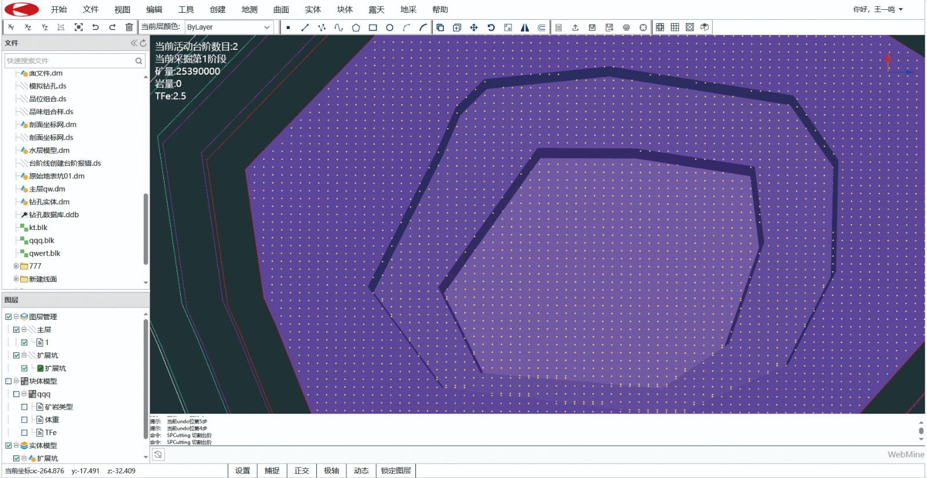Uncheck the 图层管理 checkbox

[x=9, y=317]
